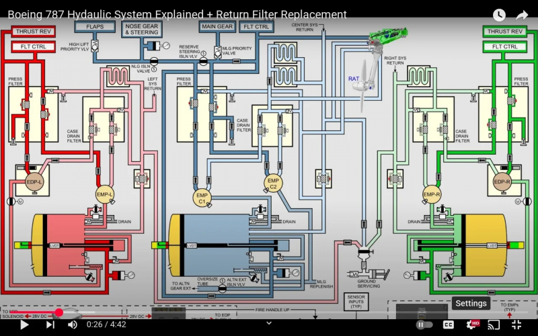The height and width of the screenshot is (336, 538).
Task: Open the Boeing 787 video title link
Action: [177, 15]
